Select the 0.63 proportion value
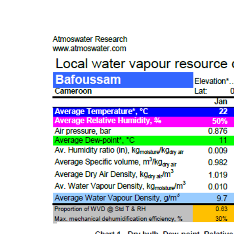 click(222, 209)
